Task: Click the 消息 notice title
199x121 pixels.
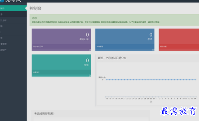Action: (34, 18)
